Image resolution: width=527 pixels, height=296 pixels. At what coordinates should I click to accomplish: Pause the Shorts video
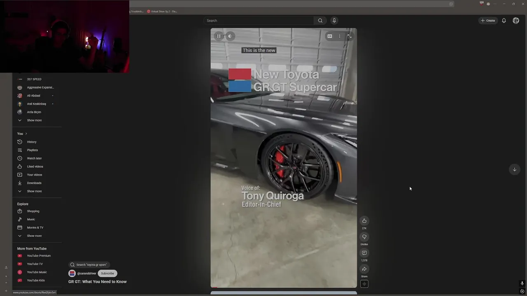coord(219,36)
